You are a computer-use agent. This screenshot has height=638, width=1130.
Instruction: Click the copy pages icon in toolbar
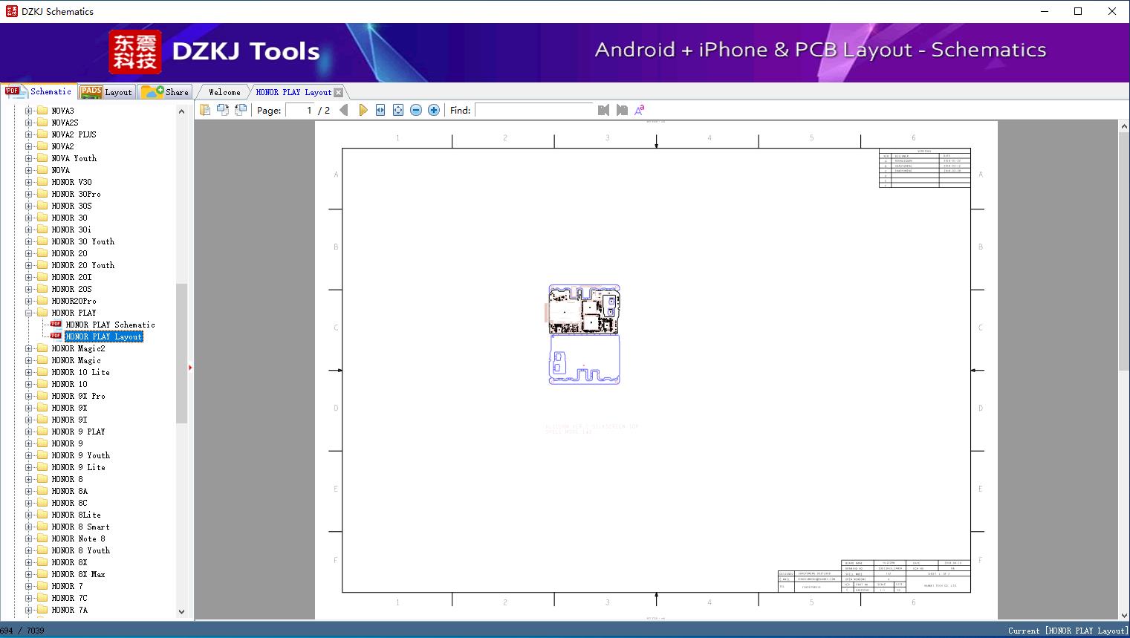pos(204,110)
